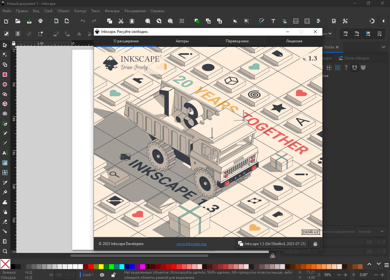The image size is (390, 280).
Task: Select the Ellipse circle tool
Action: 5,84
